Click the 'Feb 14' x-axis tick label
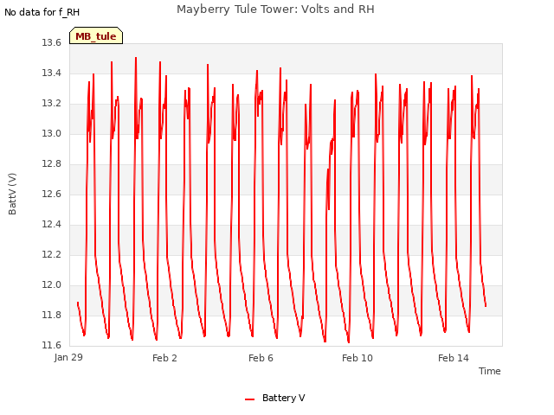 pyautogui.click(x=454, y=358)
